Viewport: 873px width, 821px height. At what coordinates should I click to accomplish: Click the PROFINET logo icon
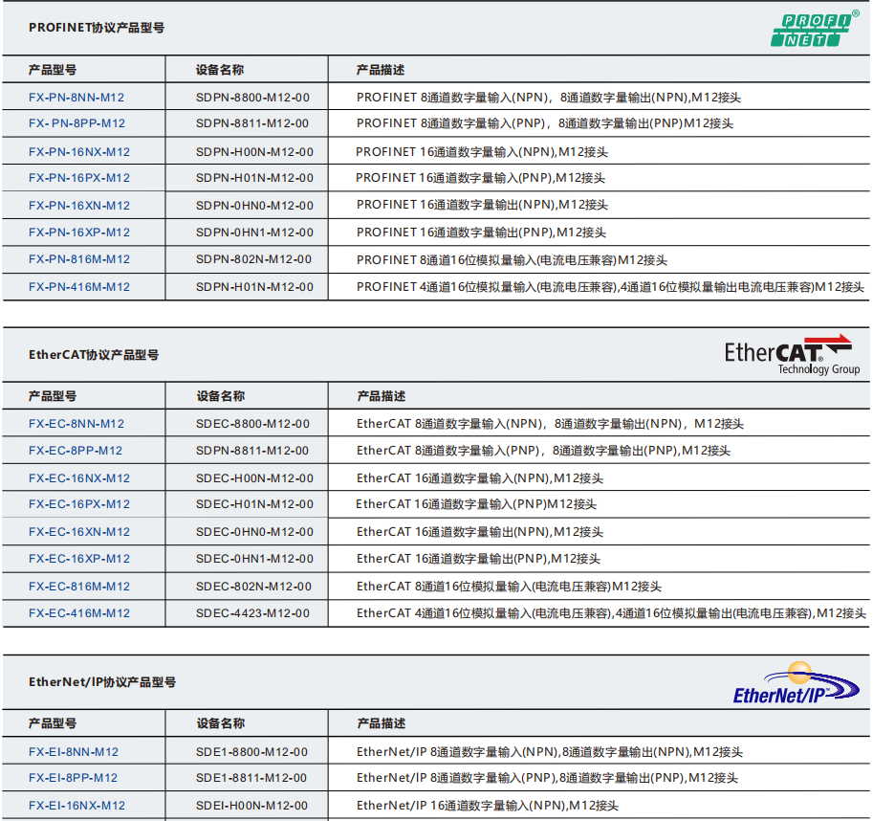coord(814,29)
